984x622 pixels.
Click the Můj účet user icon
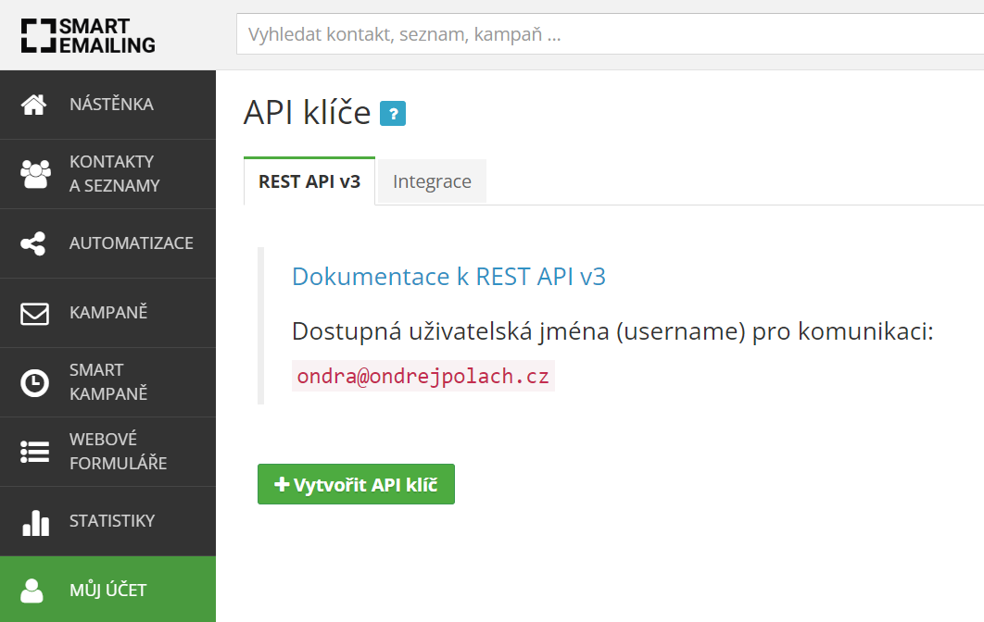pyautogui.click(x=32, y=591)
